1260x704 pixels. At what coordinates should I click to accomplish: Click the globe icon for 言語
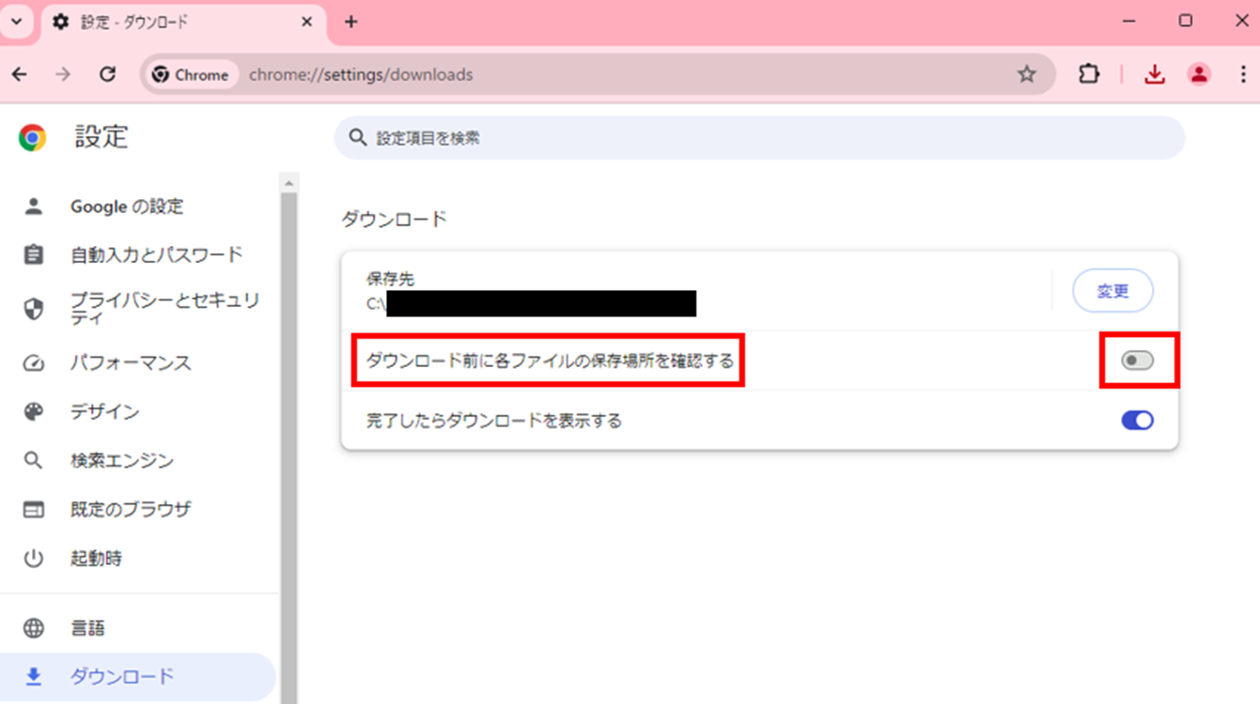[x=34, y=628]
